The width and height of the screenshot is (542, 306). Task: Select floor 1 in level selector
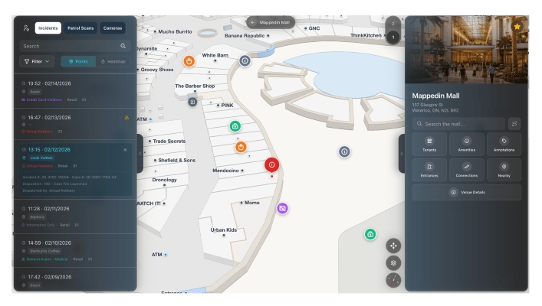tap(393, 37)
